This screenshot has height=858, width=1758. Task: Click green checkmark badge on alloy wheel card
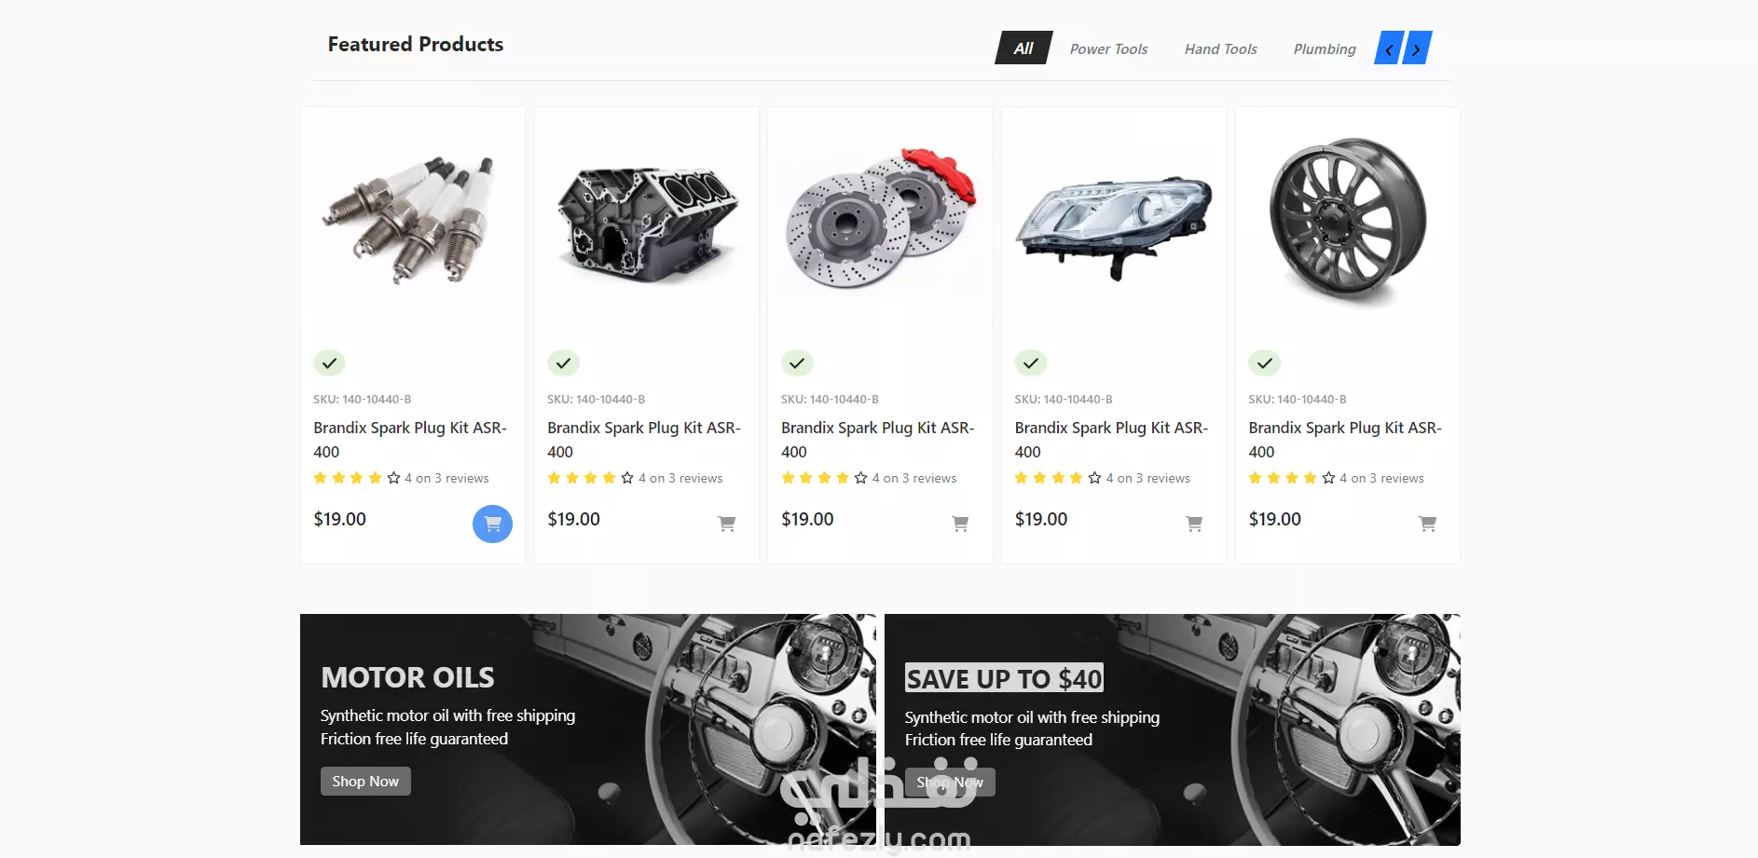coord(1265,363)
